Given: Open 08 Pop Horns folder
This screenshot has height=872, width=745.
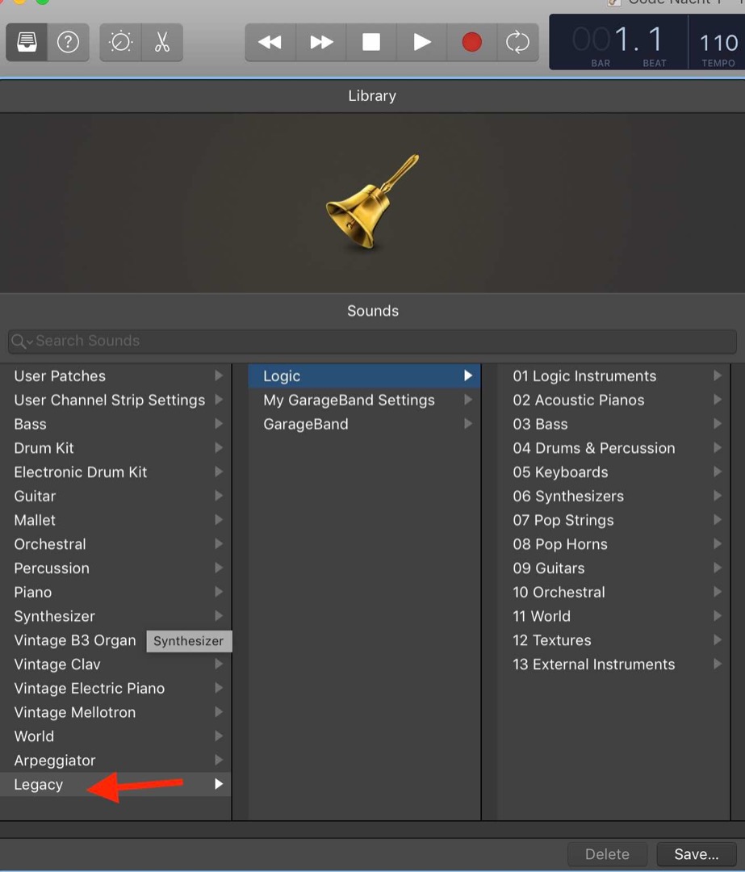Looking at the screenshot, I should (613, 544).
